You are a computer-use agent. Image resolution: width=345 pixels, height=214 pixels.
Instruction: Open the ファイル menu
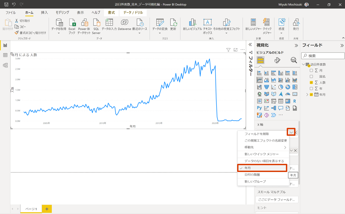[x=11, y=13]
